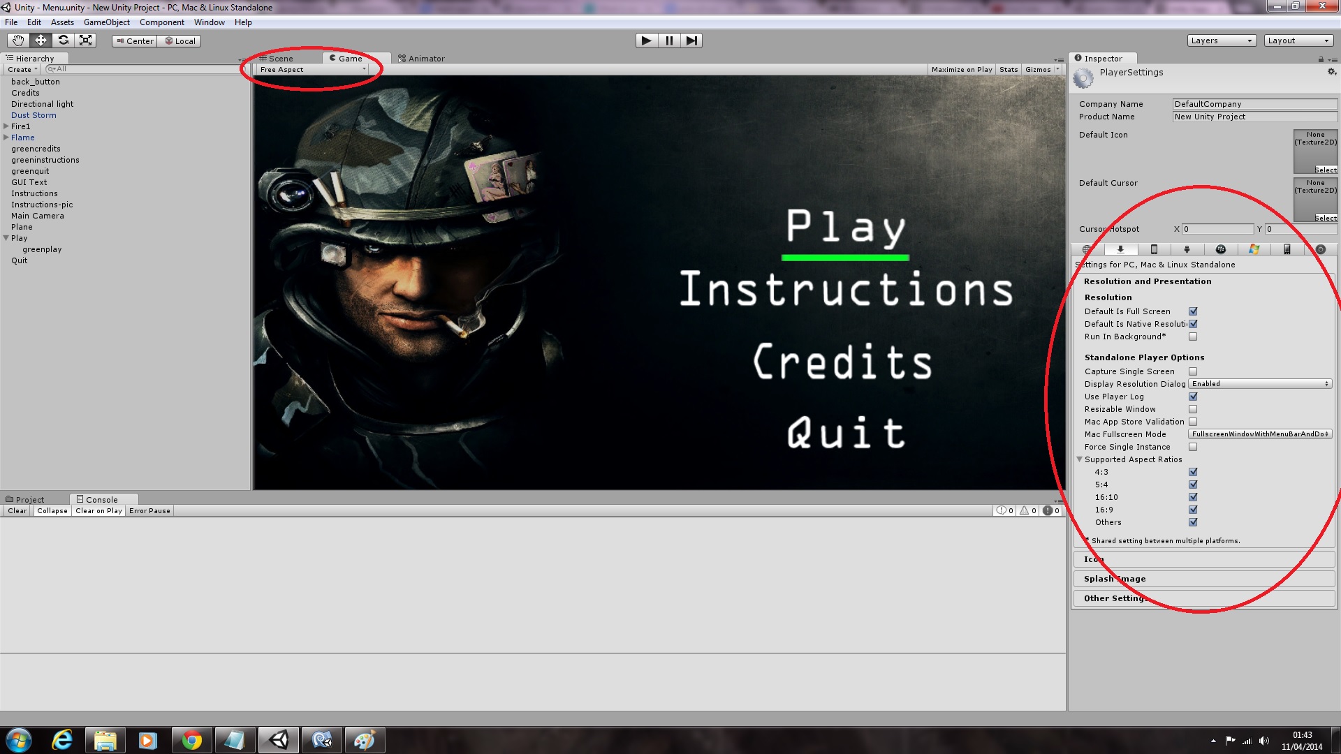Toggle the Inspector lock icon
Screen dimensions: 1341x754
[x=1321, y=59]
